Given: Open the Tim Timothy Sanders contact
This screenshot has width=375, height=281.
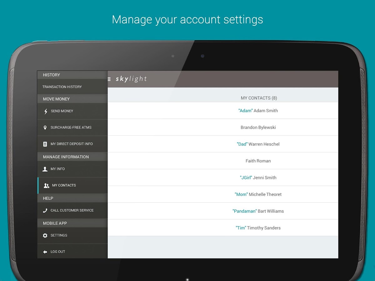Looking at the screenshot, I should pyautogui.click(x=258, y=228).
